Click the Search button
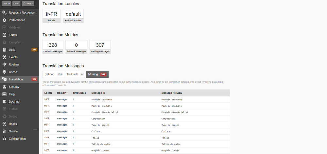 pyautogui.click(x=28, y=4)
